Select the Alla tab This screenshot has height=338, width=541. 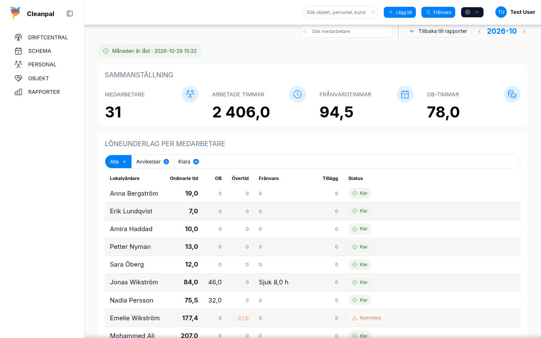pyautogui.click(x=118, y=161)
